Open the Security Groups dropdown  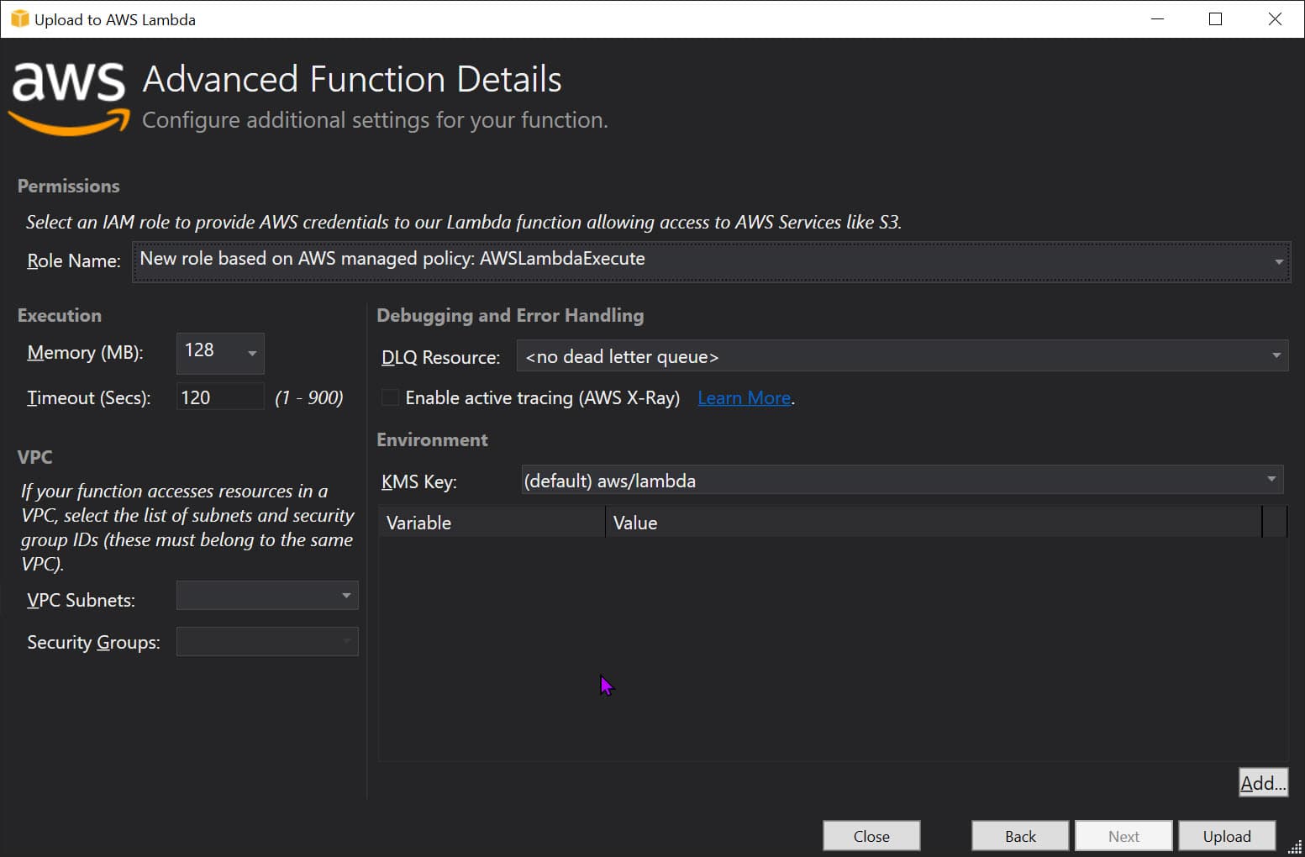coord(267,642)
